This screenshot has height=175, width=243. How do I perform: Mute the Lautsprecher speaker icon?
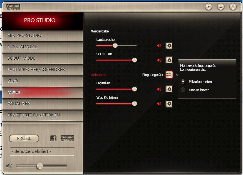click(x=159, y=45)
